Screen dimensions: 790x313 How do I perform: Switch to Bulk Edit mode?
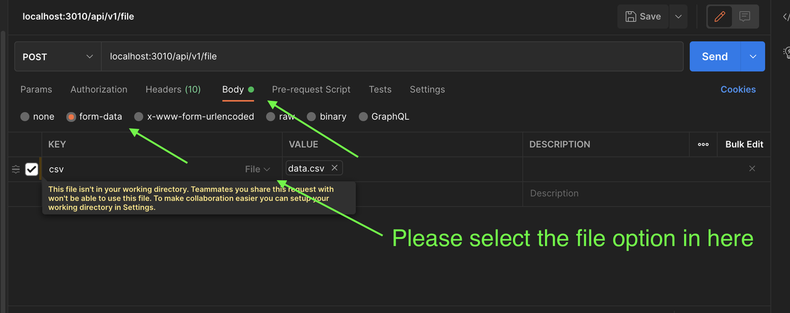click(744, 144)
